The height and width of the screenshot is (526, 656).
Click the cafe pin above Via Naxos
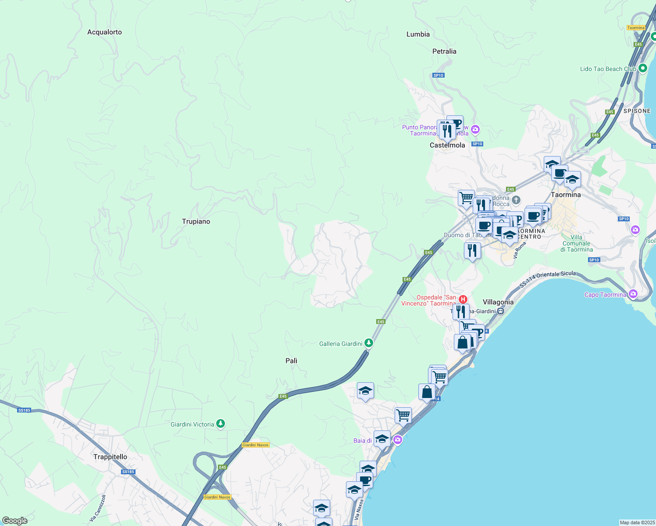[x=365, y=481]
